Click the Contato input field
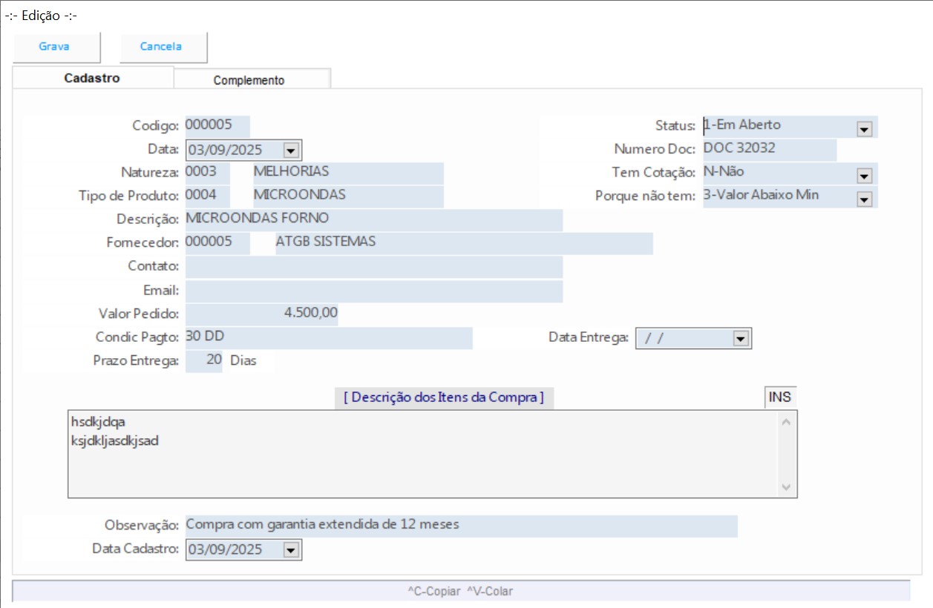The height and width of the screenshot is (608, 933). point(373,267)
